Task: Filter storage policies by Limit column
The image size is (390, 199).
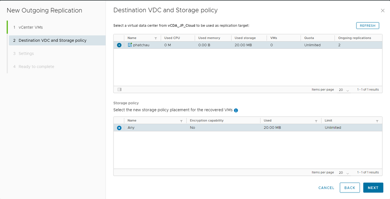Action: coord(377,121)
